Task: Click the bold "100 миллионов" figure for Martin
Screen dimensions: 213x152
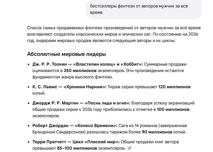Action: click(173, 109)
